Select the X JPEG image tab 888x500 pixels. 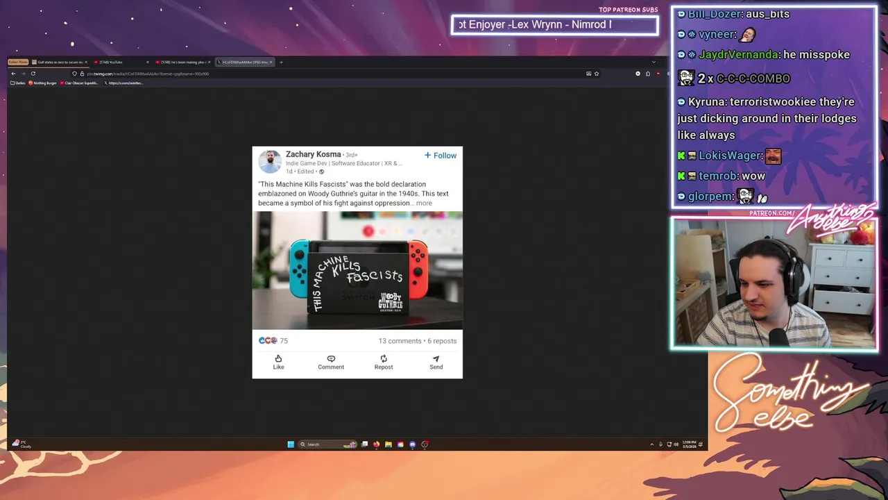click(244, 62)
